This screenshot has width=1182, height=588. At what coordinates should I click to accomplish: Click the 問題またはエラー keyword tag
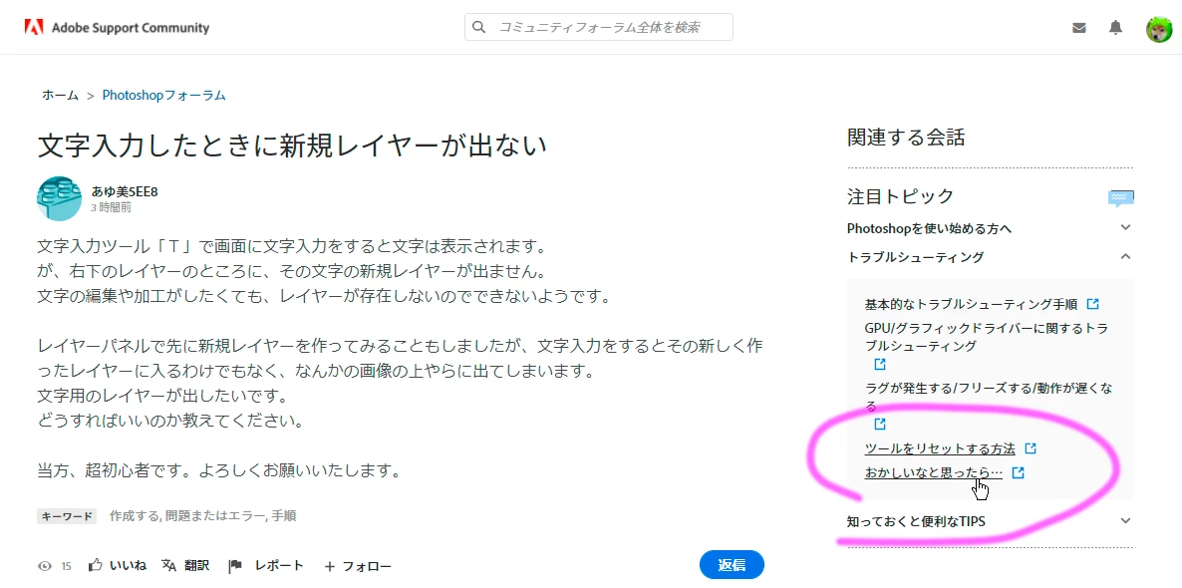coord(215,515)
